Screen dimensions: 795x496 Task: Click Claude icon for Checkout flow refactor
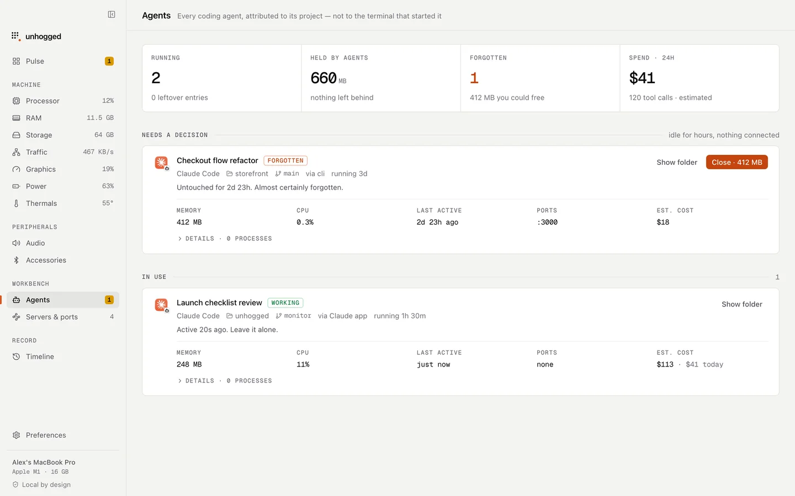(x=161, y=163)
